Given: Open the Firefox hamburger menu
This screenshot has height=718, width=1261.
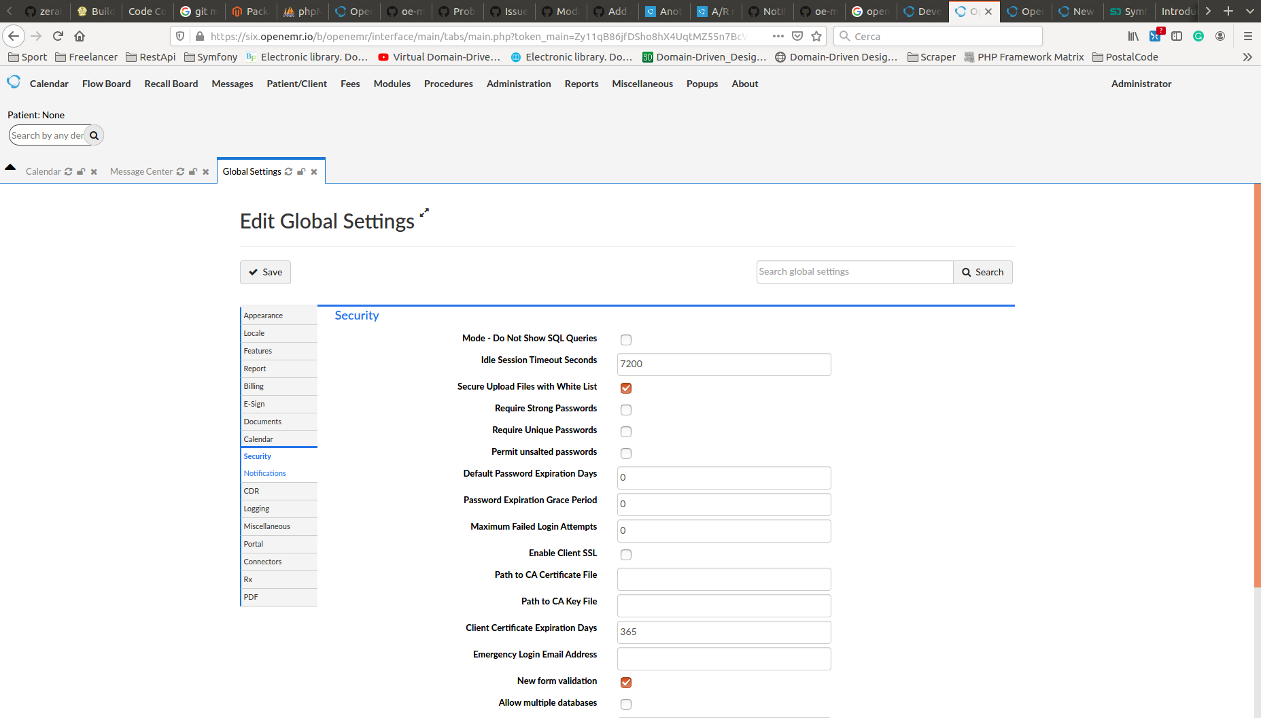Looking at the screenshot, I should point(1247,36).
